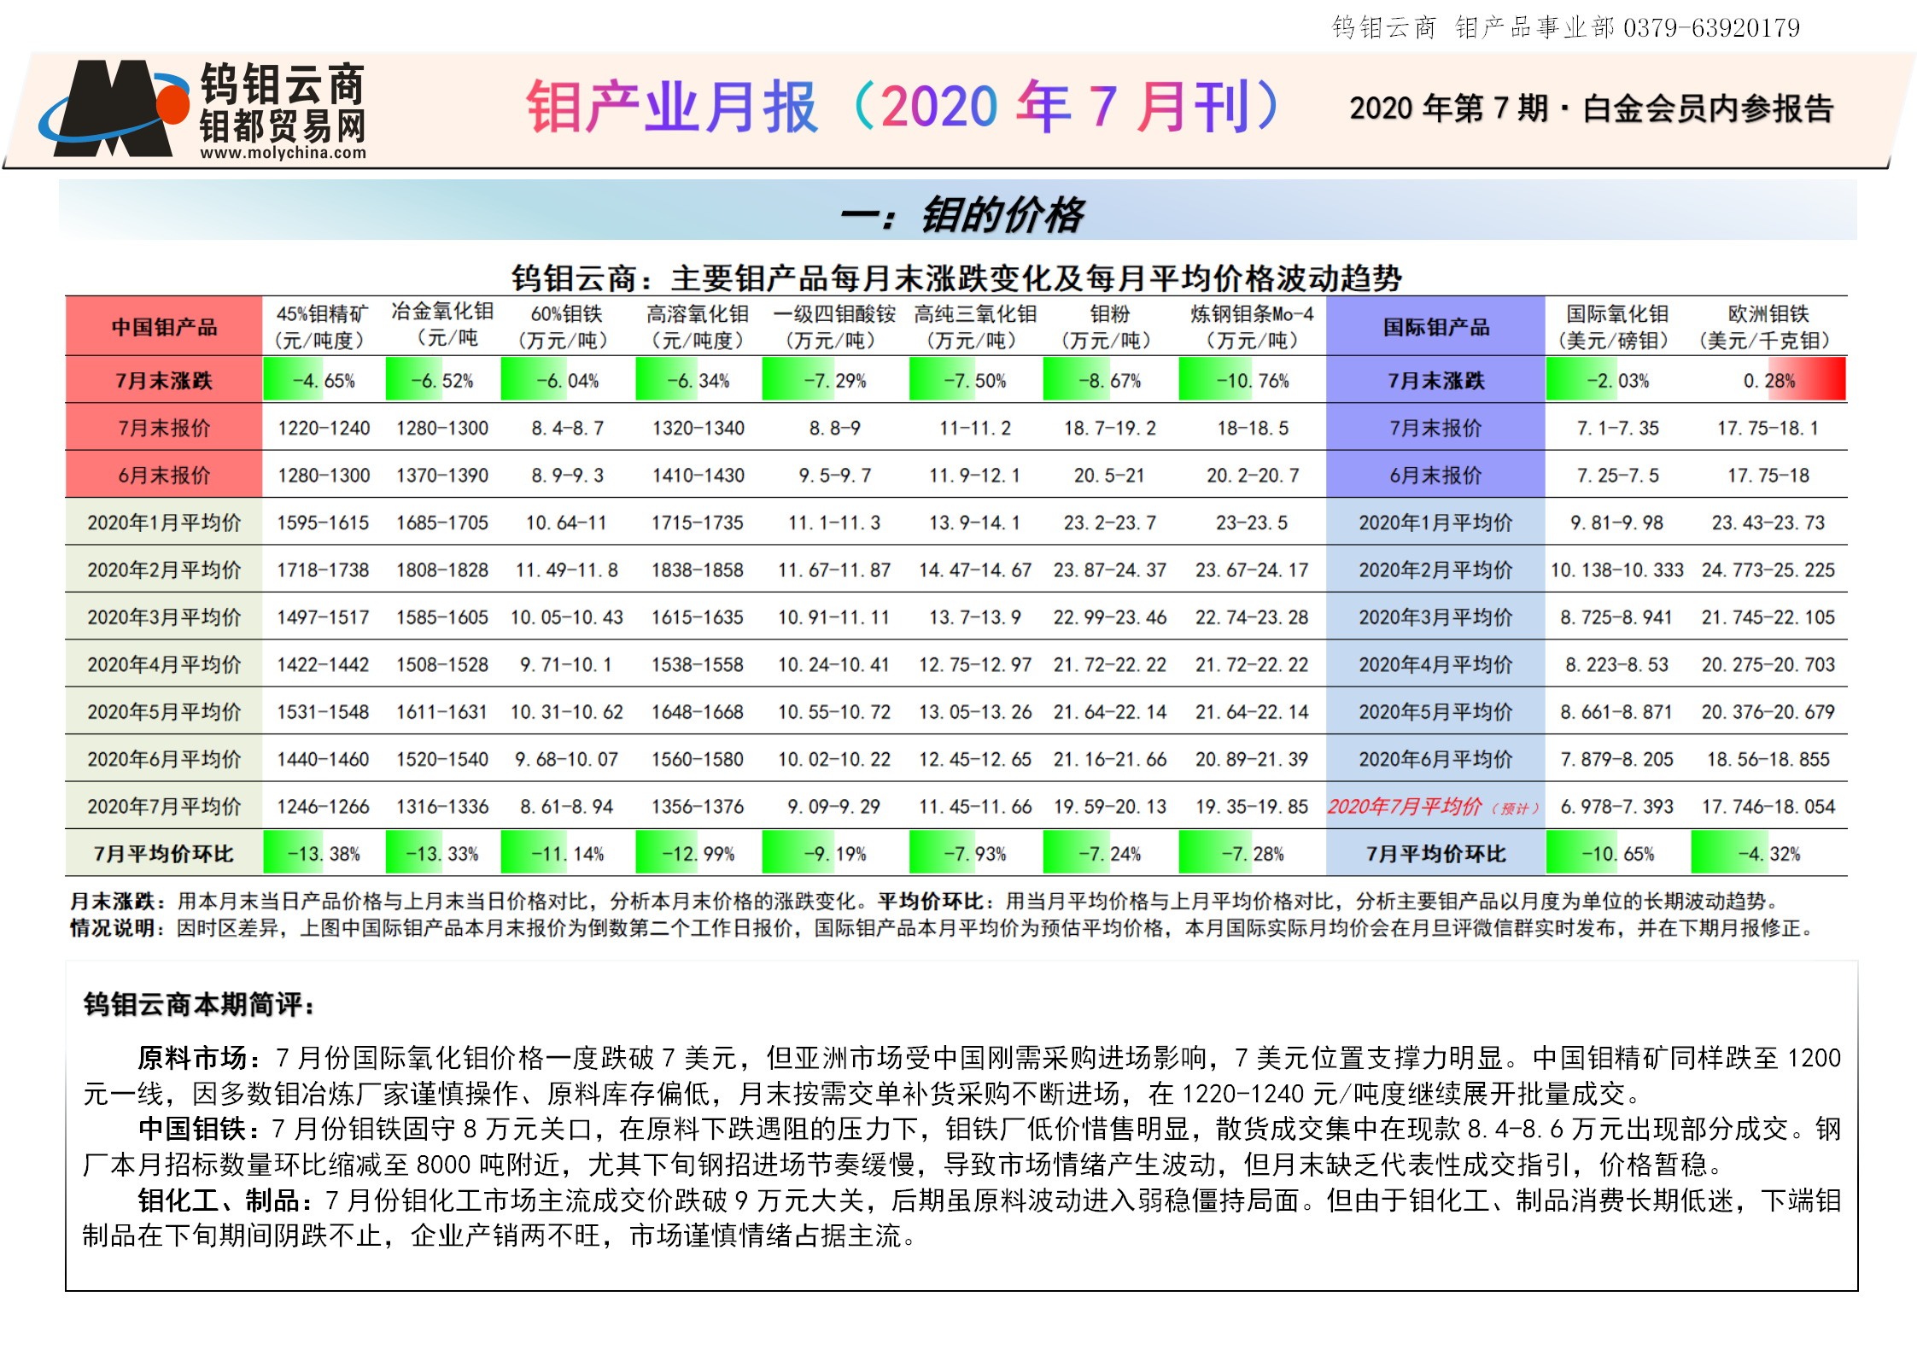Select the 18.7-19.2 molybdenum powder quote
The image size is (1917, 1355).
(1109, 428)
